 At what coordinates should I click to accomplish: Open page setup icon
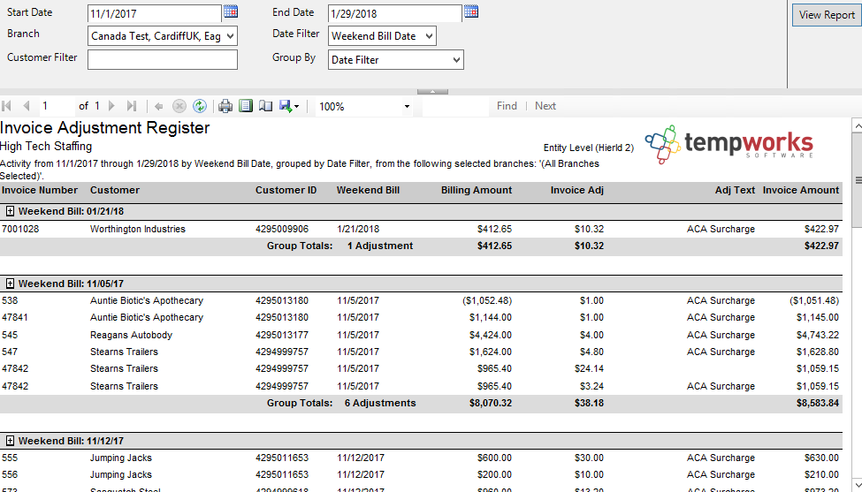point(265,106)
